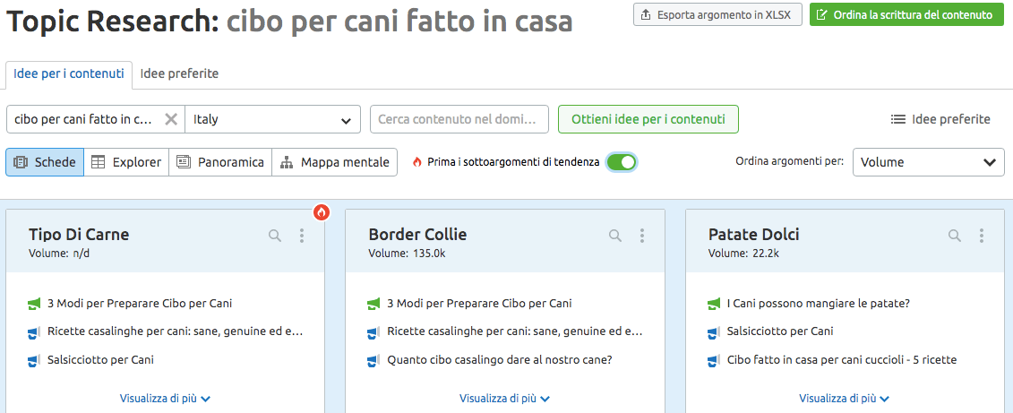The width and height of the screenshot is (1013, 413).
Task: Open three-dot menu on Tipo Di Carne card
Action: [x=302, y=236]
